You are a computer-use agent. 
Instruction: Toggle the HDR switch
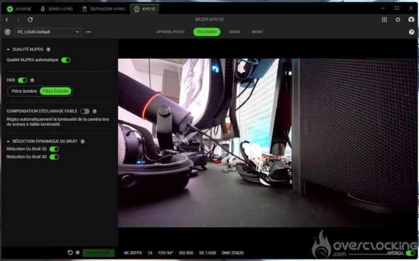22,80
